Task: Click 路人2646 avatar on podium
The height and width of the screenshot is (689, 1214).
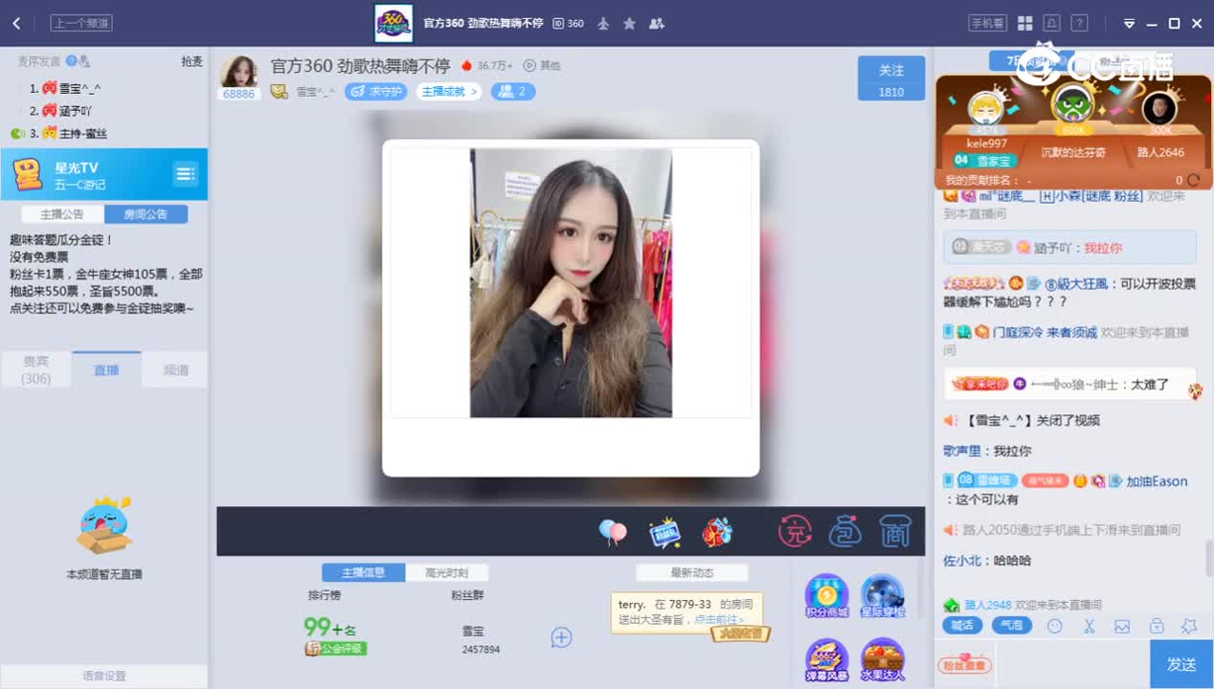Action: tap(1159, 108)
